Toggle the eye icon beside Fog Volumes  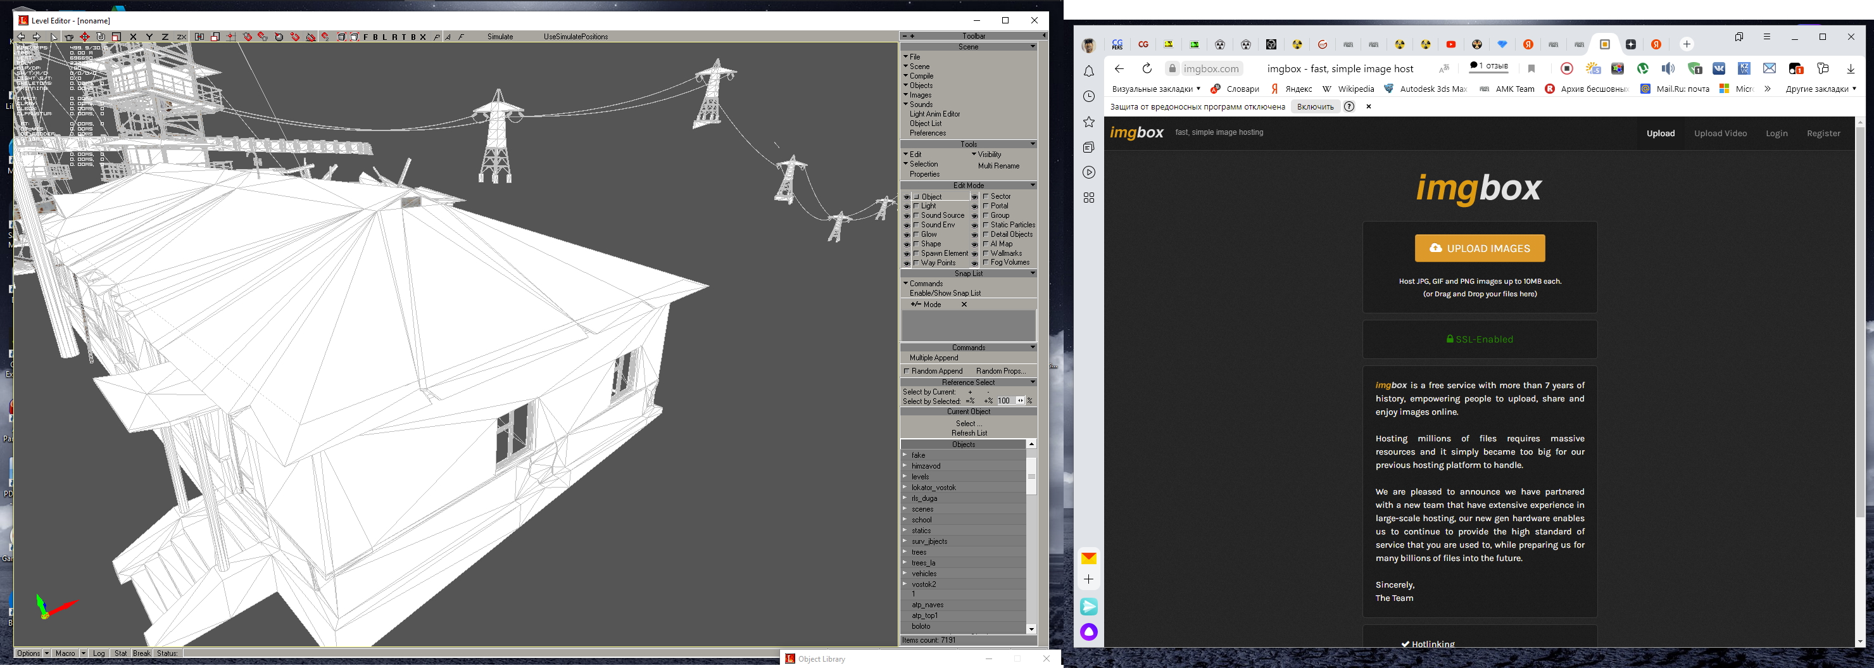click(975, 263)
